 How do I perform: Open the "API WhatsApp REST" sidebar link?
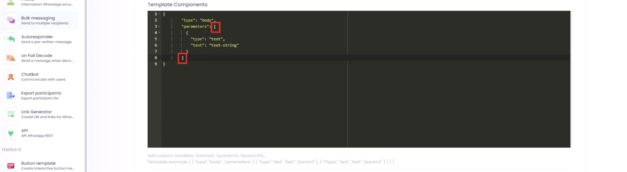click(37, 136)
